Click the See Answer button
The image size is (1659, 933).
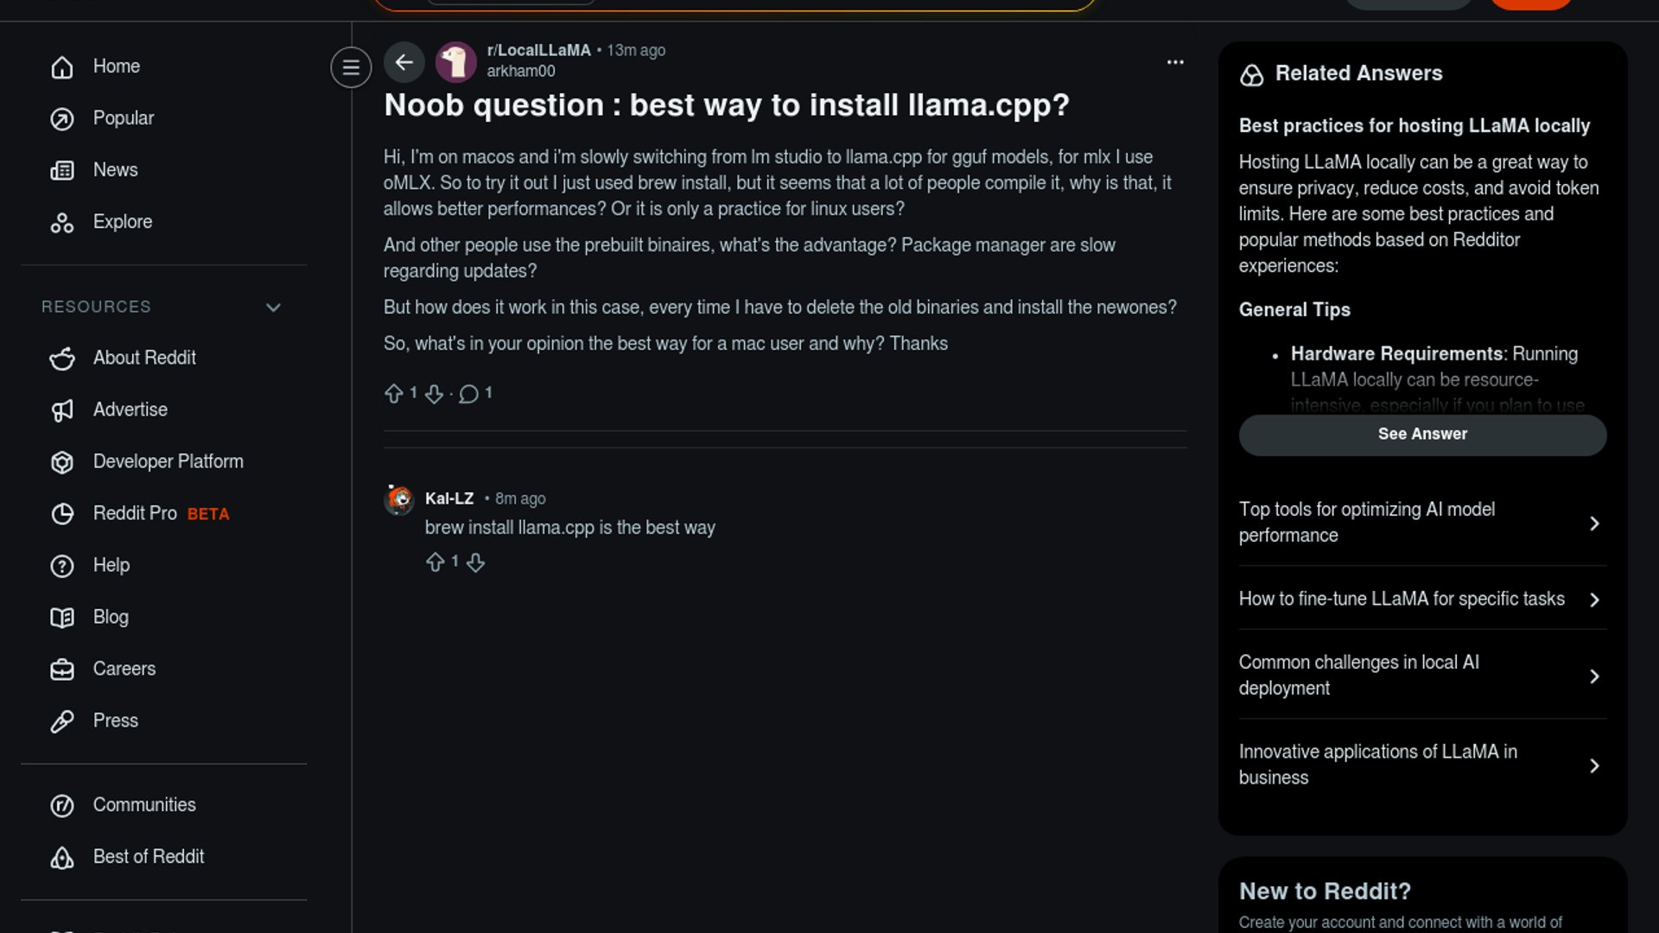[x=1422, y=435]
